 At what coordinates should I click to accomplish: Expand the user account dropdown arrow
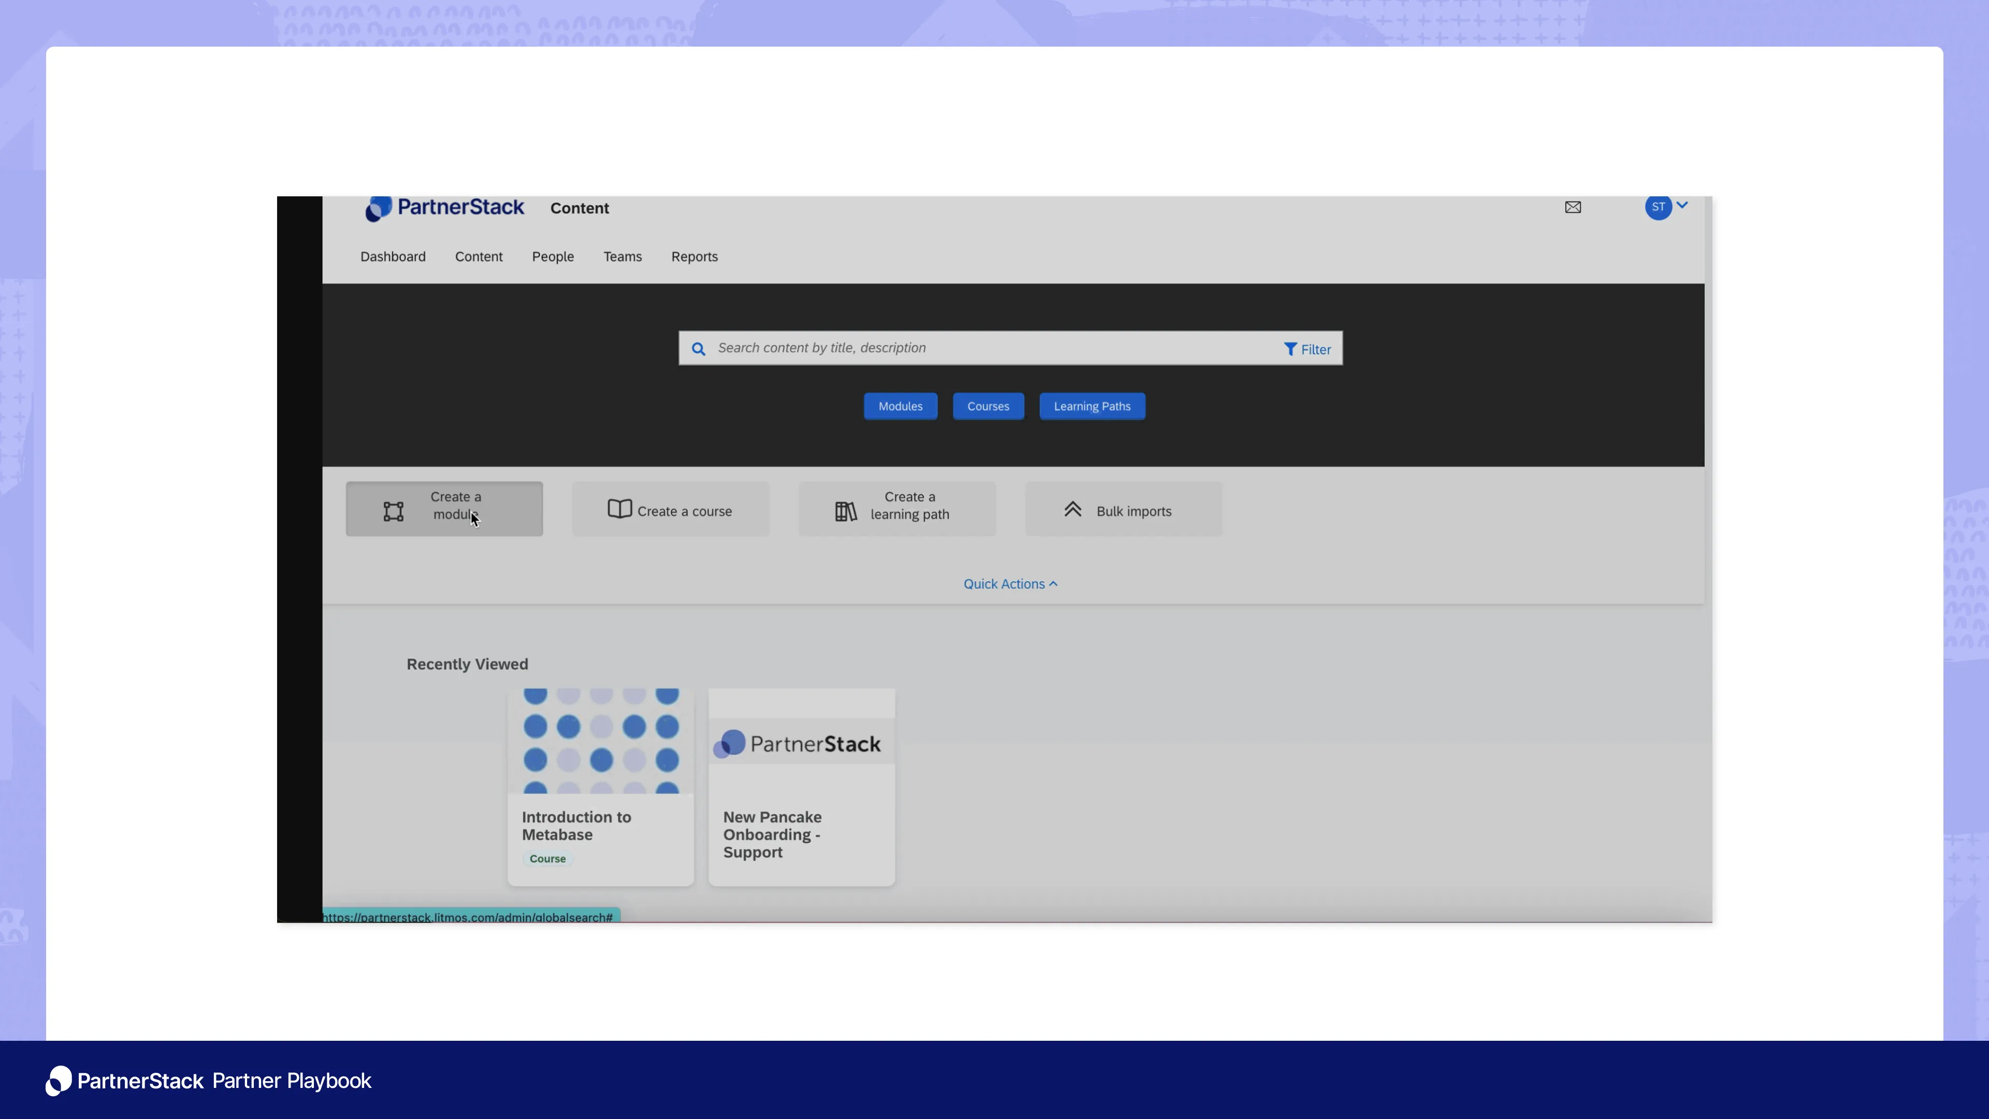1682,206
